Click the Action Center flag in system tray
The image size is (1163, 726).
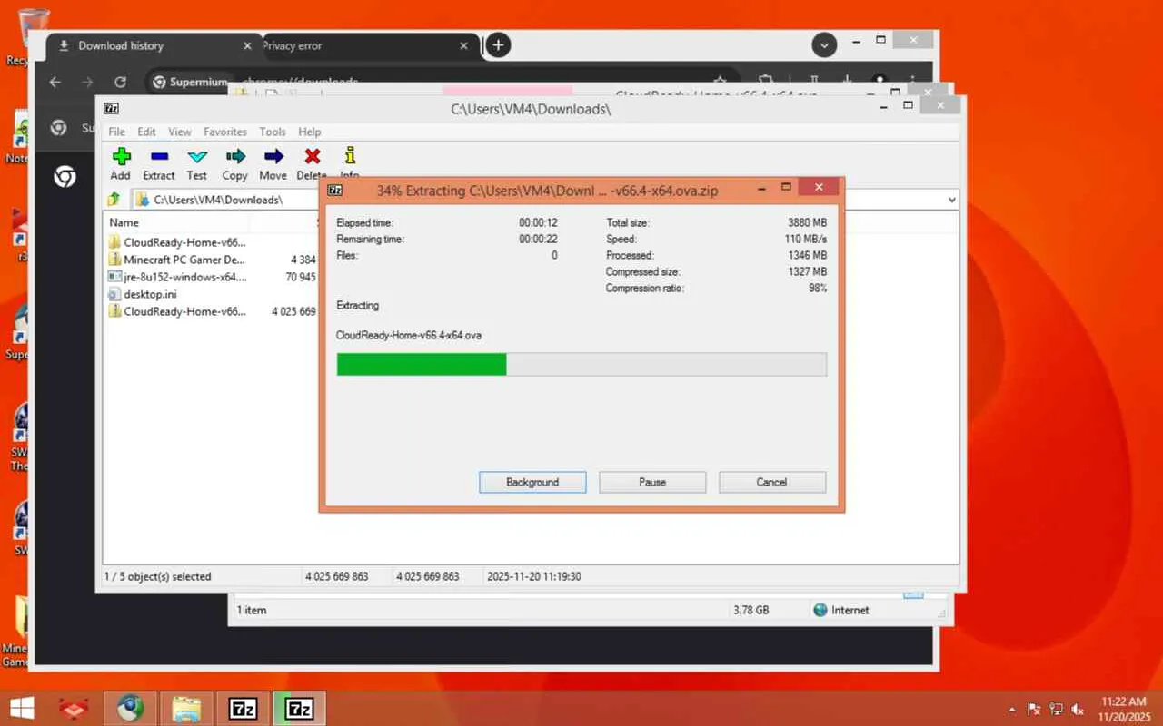[1034, 709]
